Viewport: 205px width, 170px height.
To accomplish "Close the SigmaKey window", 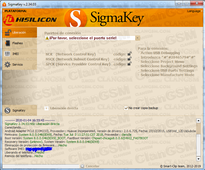I will coord(197,3).
